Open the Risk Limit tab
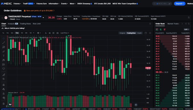The height and width of the screenshot is (110, 193). [37, 24]
